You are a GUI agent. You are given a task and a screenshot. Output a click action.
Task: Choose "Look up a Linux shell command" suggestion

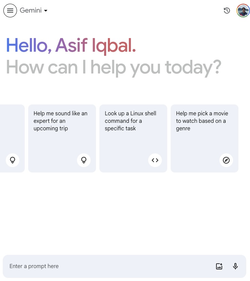(131, 121)
